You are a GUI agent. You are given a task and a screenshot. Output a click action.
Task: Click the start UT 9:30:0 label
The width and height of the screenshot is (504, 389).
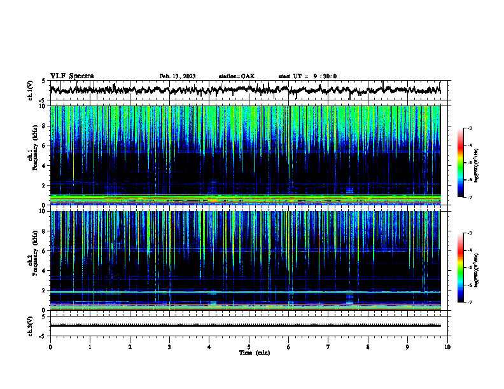pyautogui.click(x=307, y=76)
